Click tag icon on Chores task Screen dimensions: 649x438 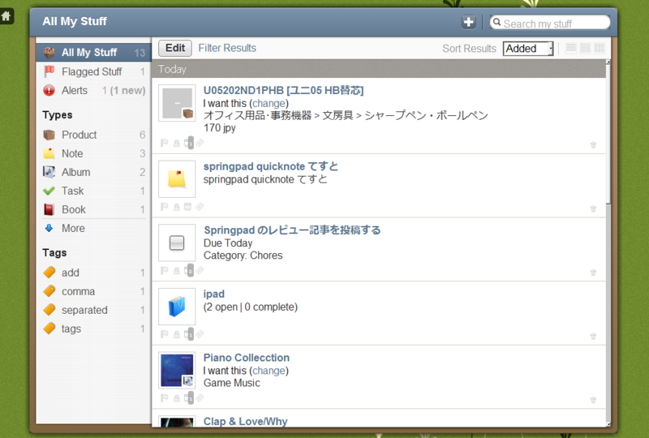(200, 271)
